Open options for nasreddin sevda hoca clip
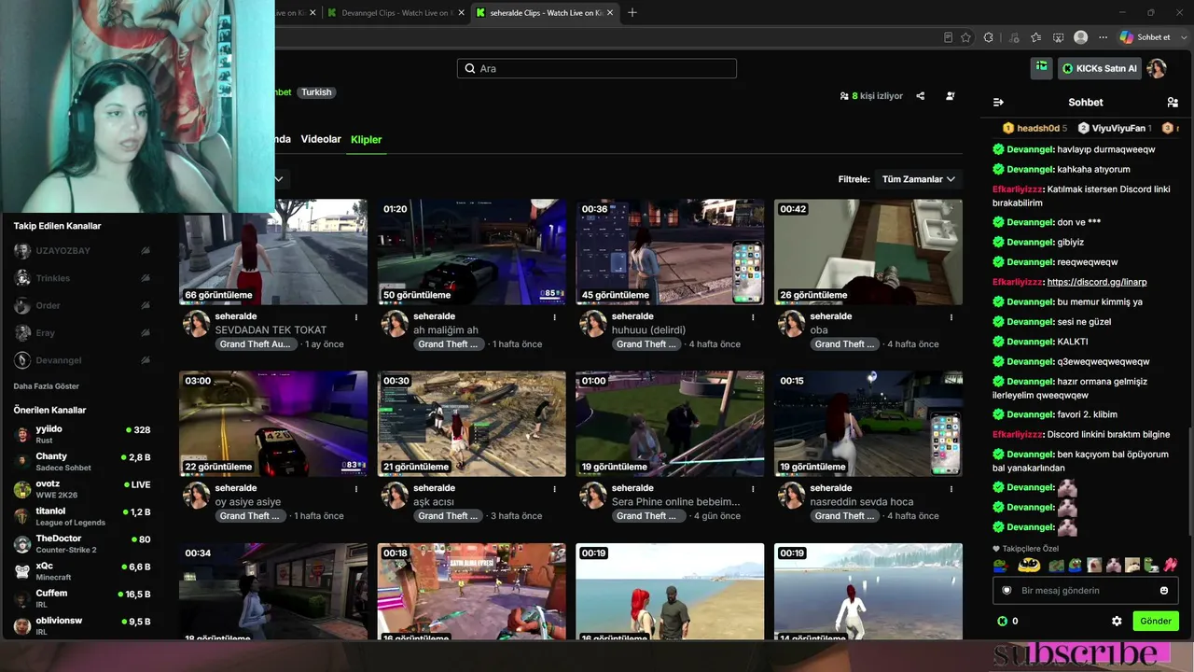 [951, 489]
